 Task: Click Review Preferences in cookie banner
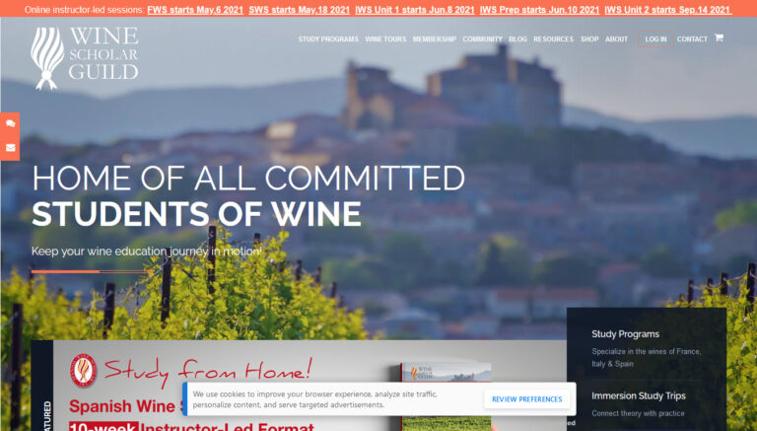[x=527, y=399]
